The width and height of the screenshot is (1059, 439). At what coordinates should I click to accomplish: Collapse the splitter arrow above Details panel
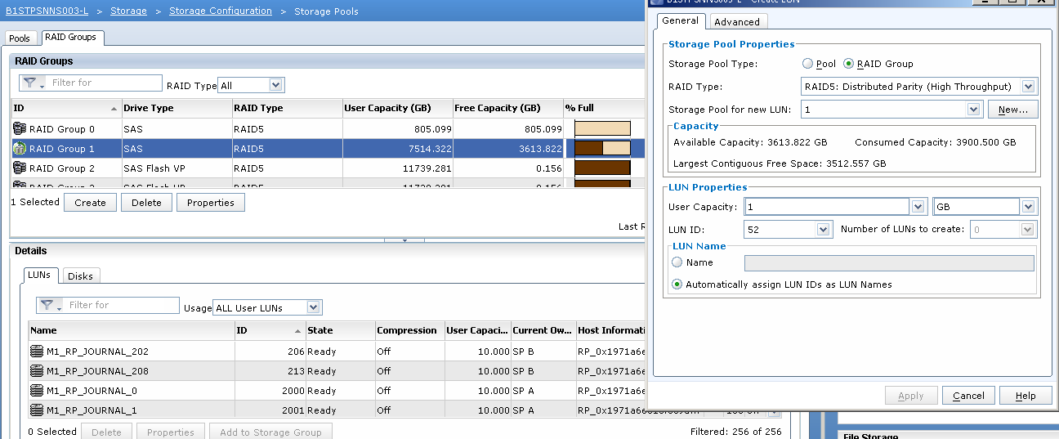[x=406, y=240]
